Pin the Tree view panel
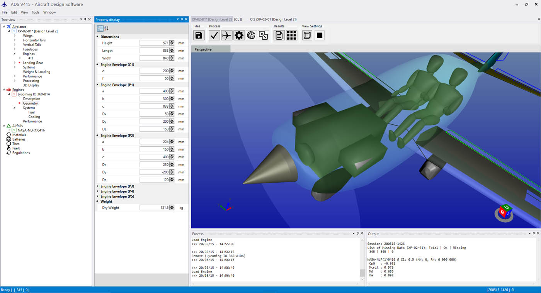The image size is (541, 293). 85,19
